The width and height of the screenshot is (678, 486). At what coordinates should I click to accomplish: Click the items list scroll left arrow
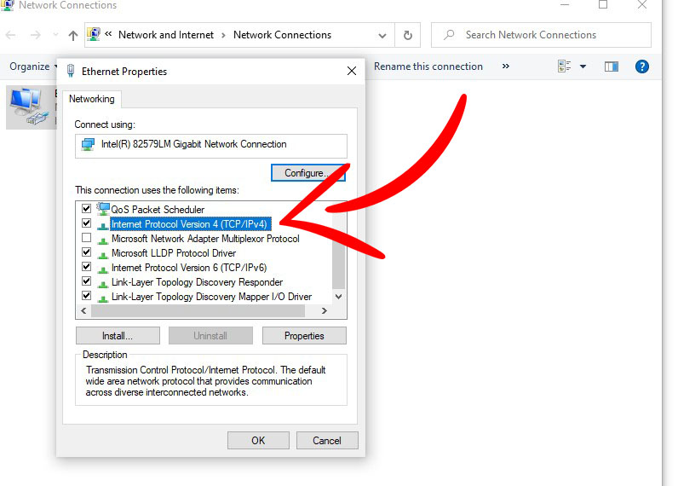click(x=83, y=310)
